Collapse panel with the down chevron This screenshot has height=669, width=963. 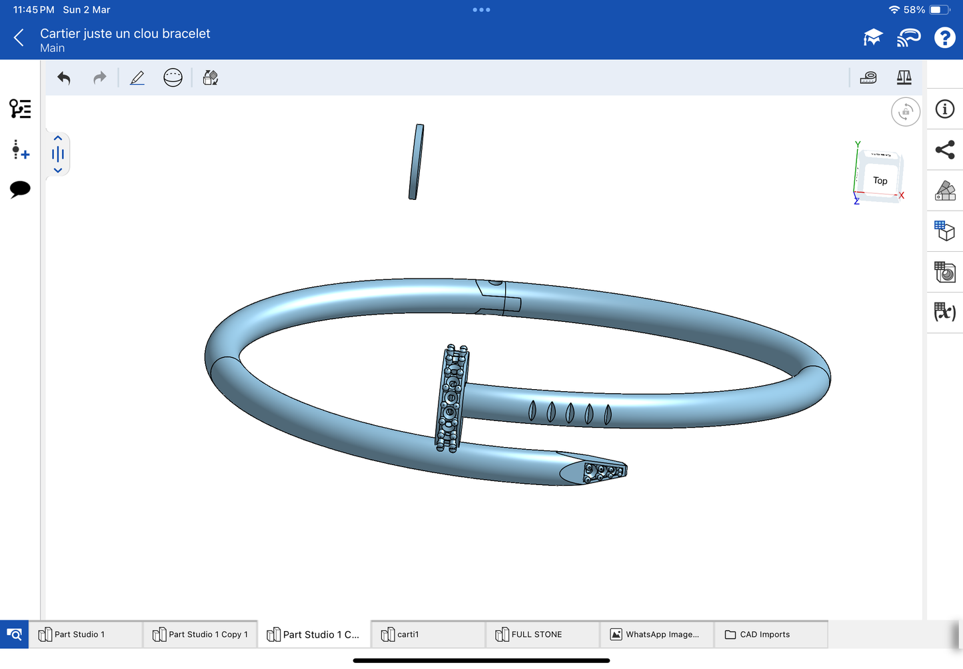click(x=58, y=171)
